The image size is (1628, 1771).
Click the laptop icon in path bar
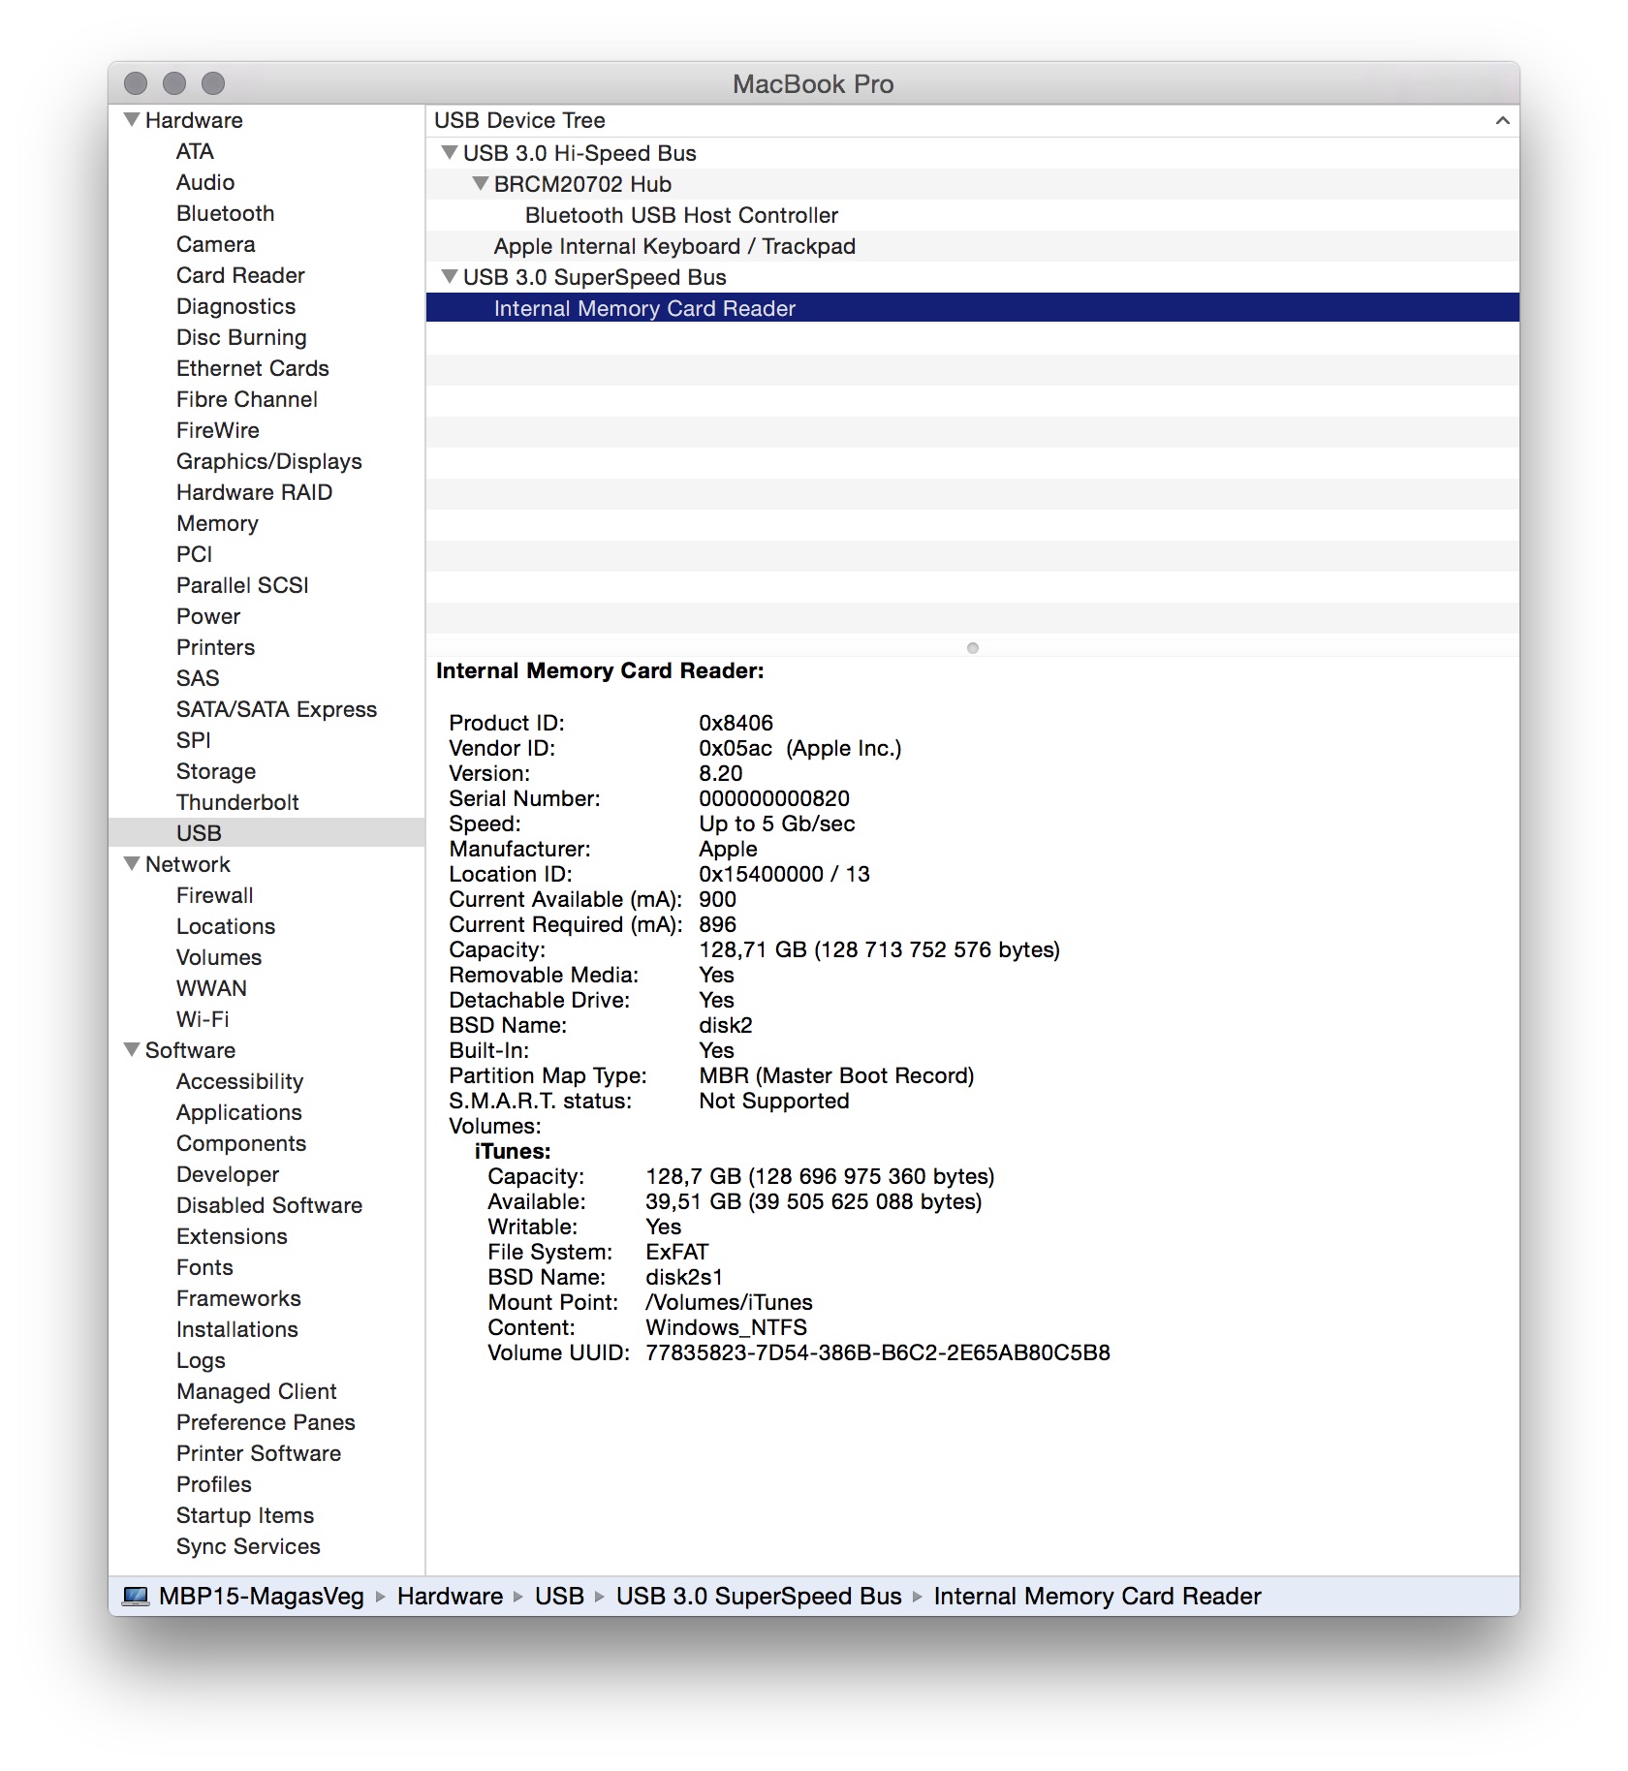pos(136,1596)
